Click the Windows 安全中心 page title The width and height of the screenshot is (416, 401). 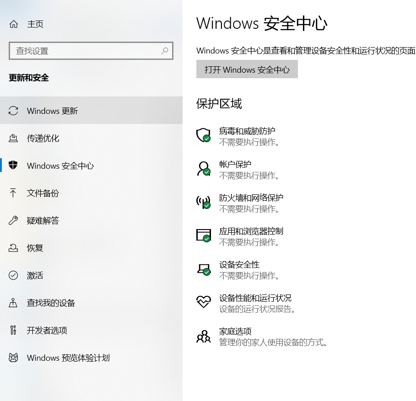[262, 23]
